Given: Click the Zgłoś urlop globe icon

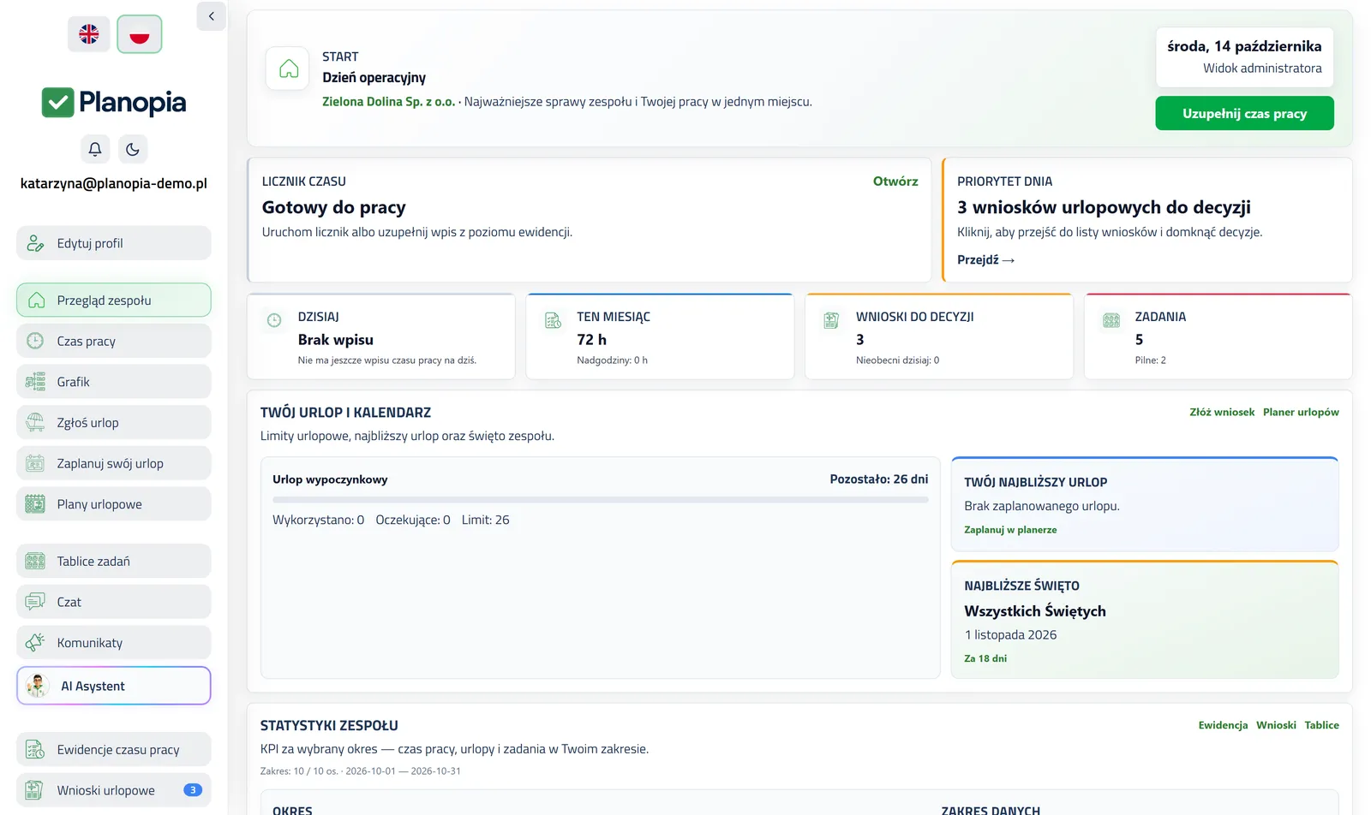Looking at the screenshot, I should click(35, 423).
